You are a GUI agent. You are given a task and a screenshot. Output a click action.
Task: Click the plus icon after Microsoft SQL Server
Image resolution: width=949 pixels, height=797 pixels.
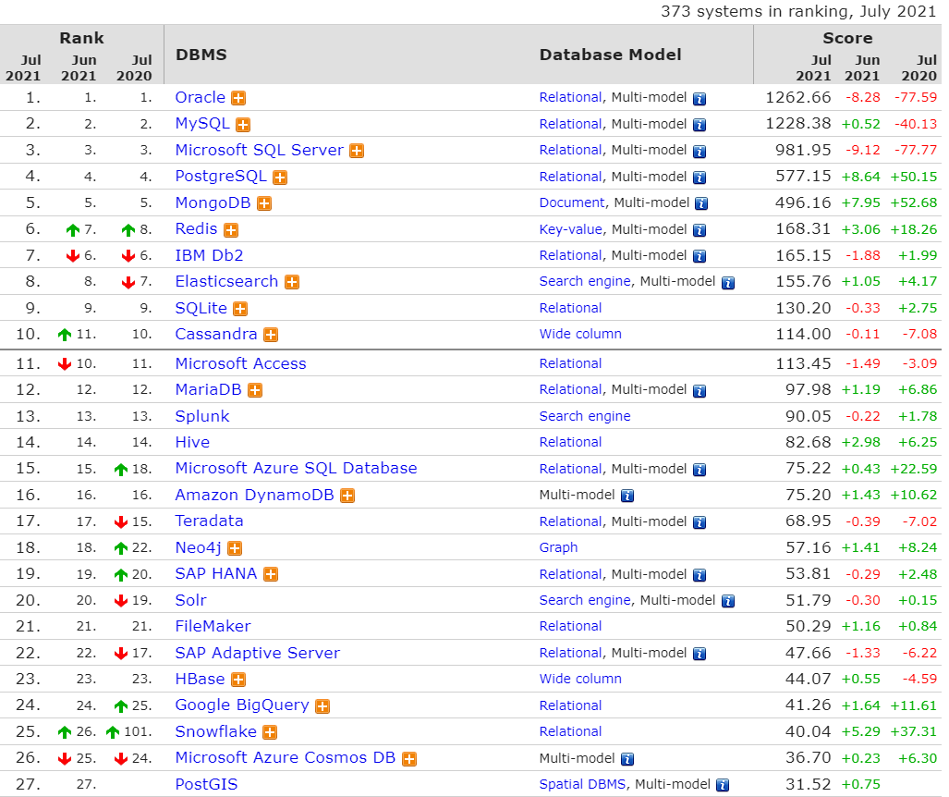point(357,151)
